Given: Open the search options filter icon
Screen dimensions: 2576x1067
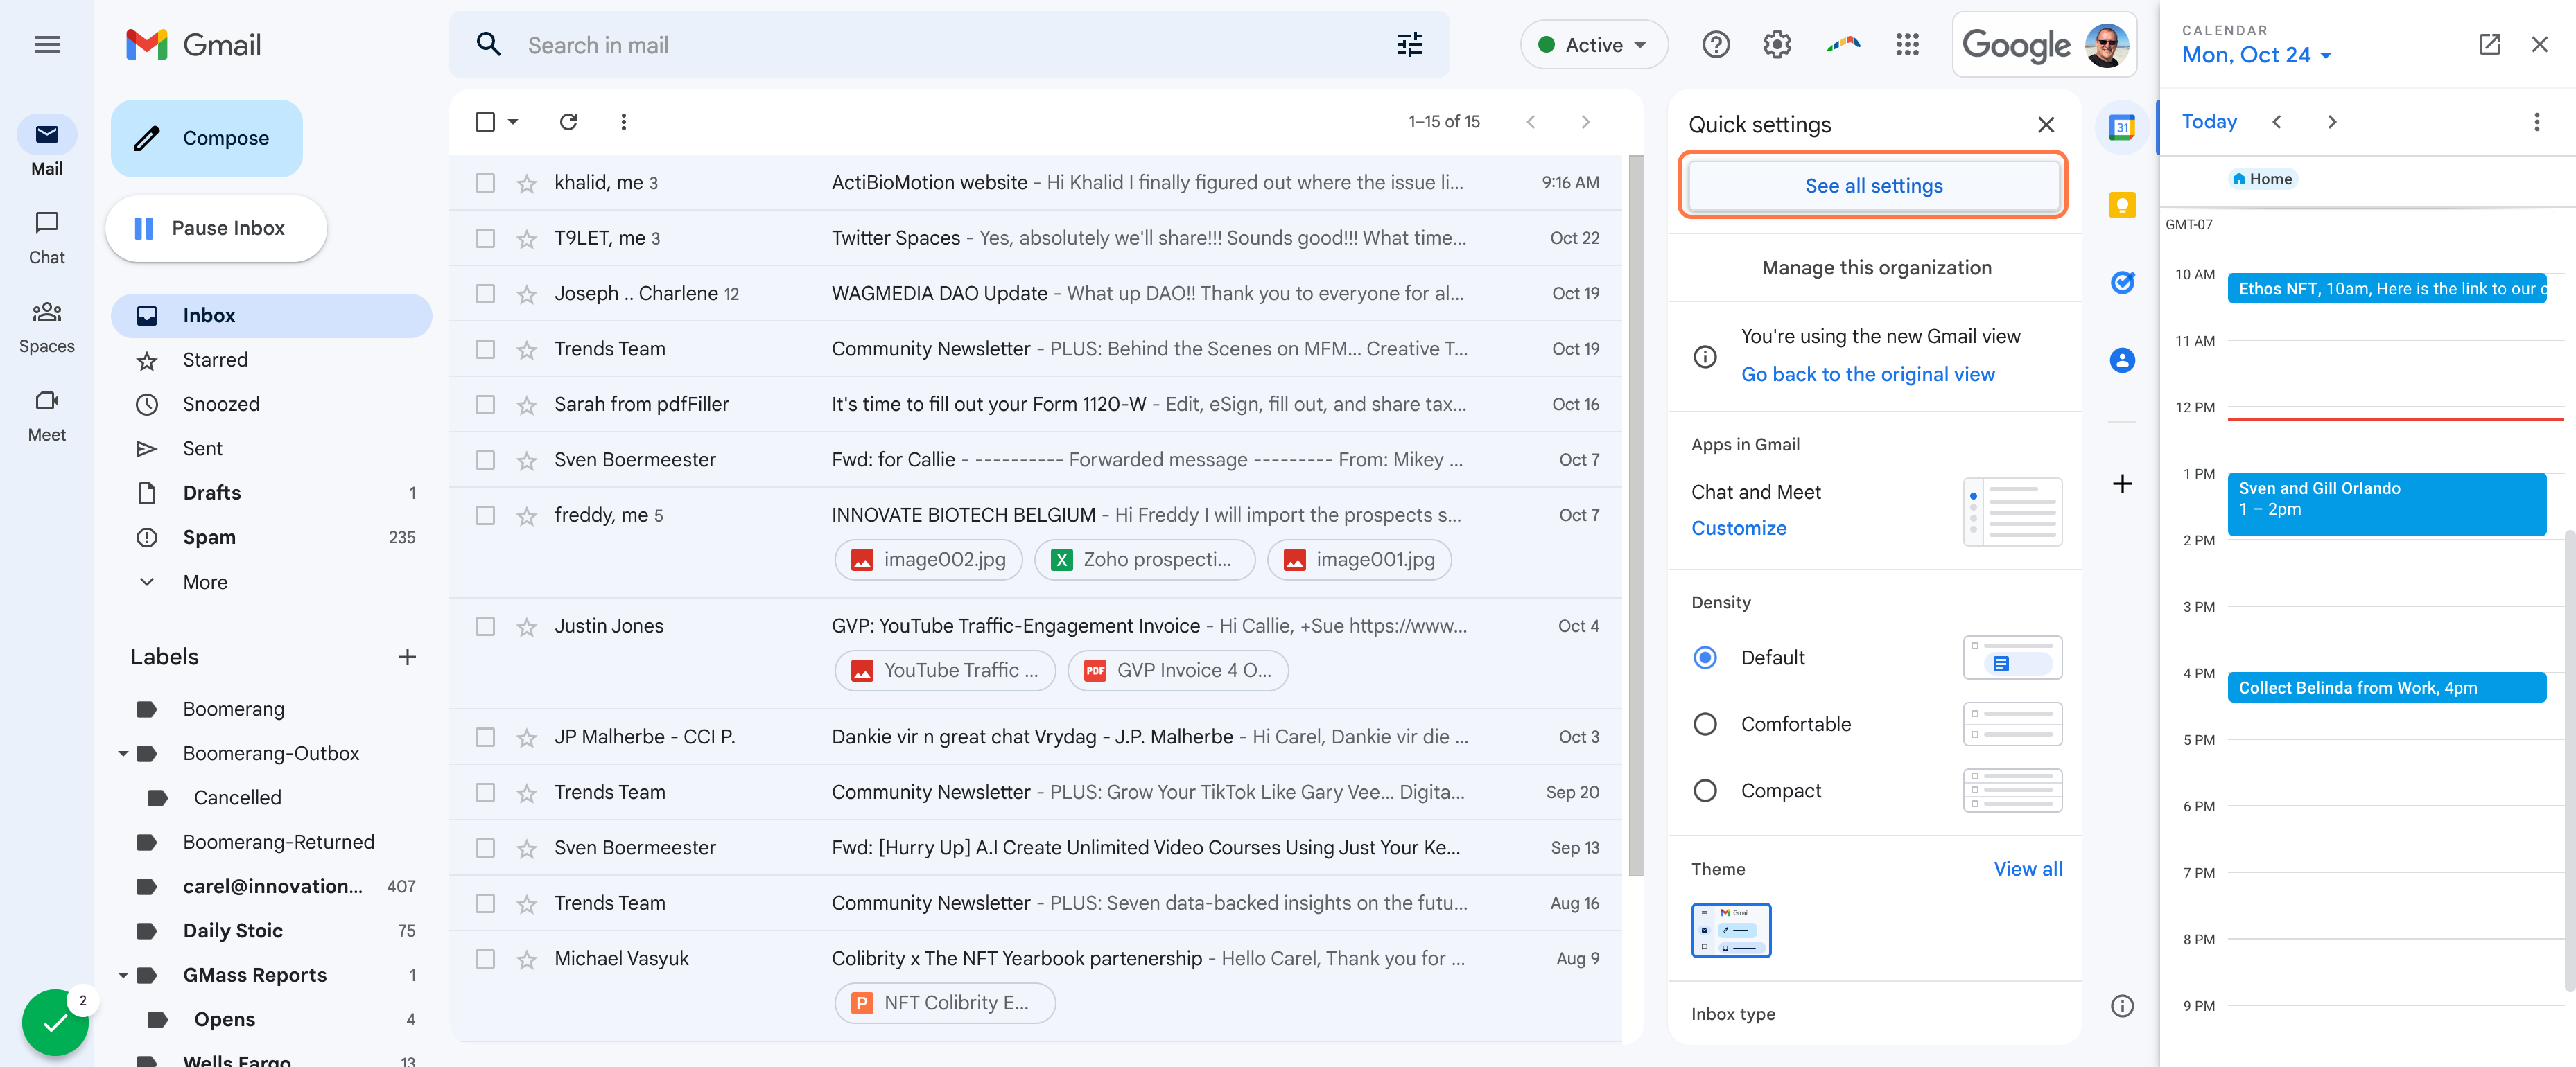Looking at the screenshot, I should 1409,45.
